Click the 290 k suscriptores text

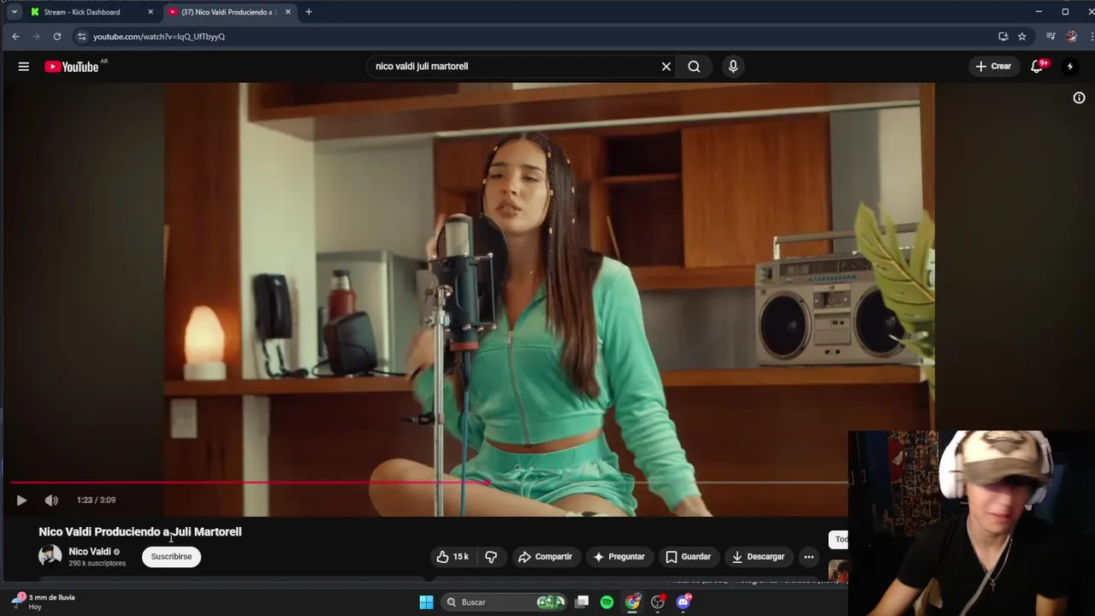[x=97, y=564]
